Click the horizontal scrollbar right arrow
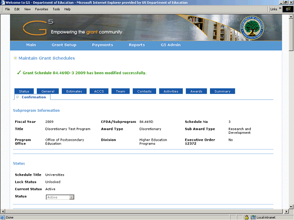Screen dimensions: 294x220 tap(286, 211)
